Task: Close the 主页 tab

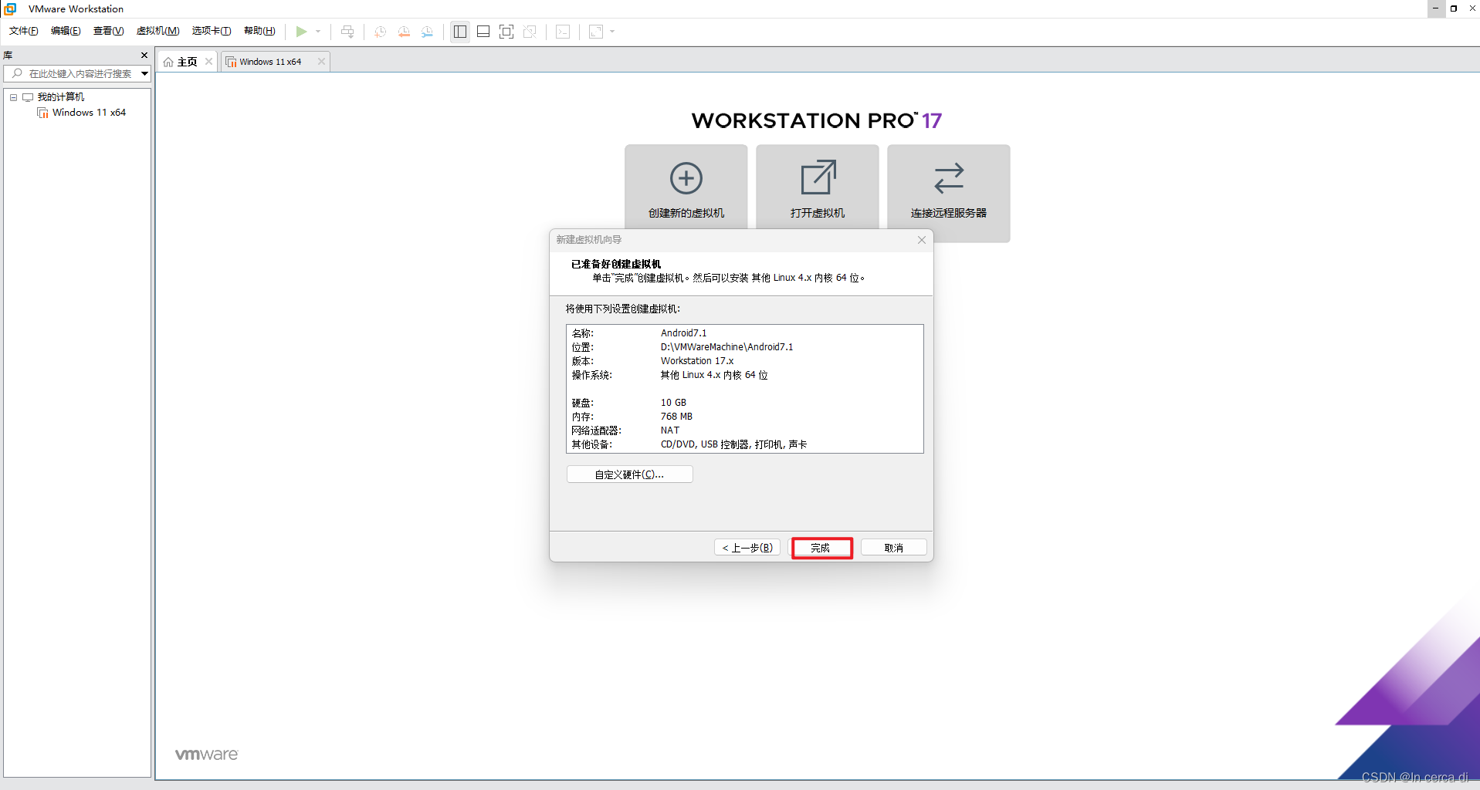Action: point(208,62)
